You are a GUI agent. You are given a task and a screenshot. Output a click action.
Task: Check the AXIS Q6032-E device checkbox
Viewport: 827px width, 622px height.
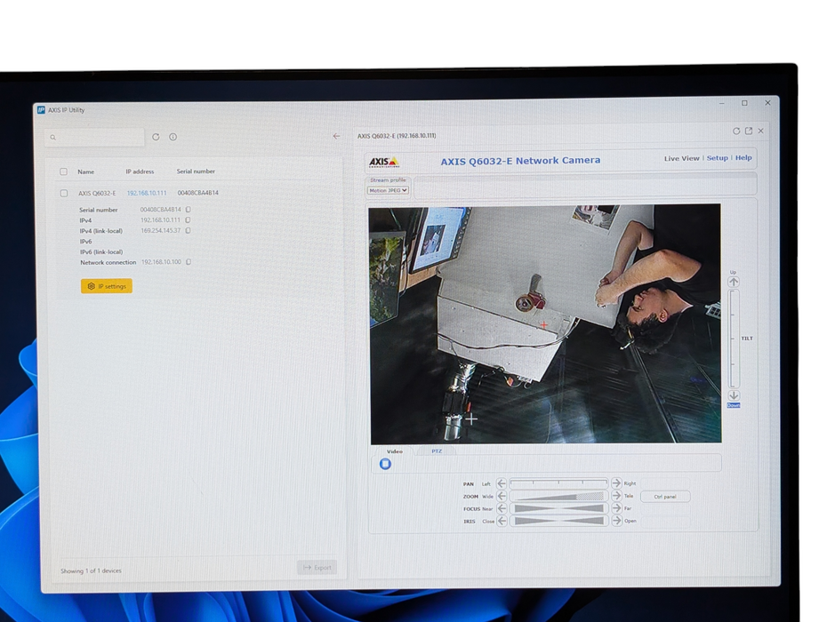tap(64, 194)
